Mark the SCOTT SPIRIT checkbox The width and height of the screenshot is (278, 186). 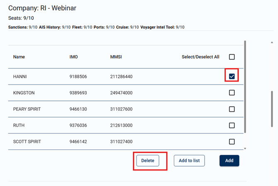(232, 142)
